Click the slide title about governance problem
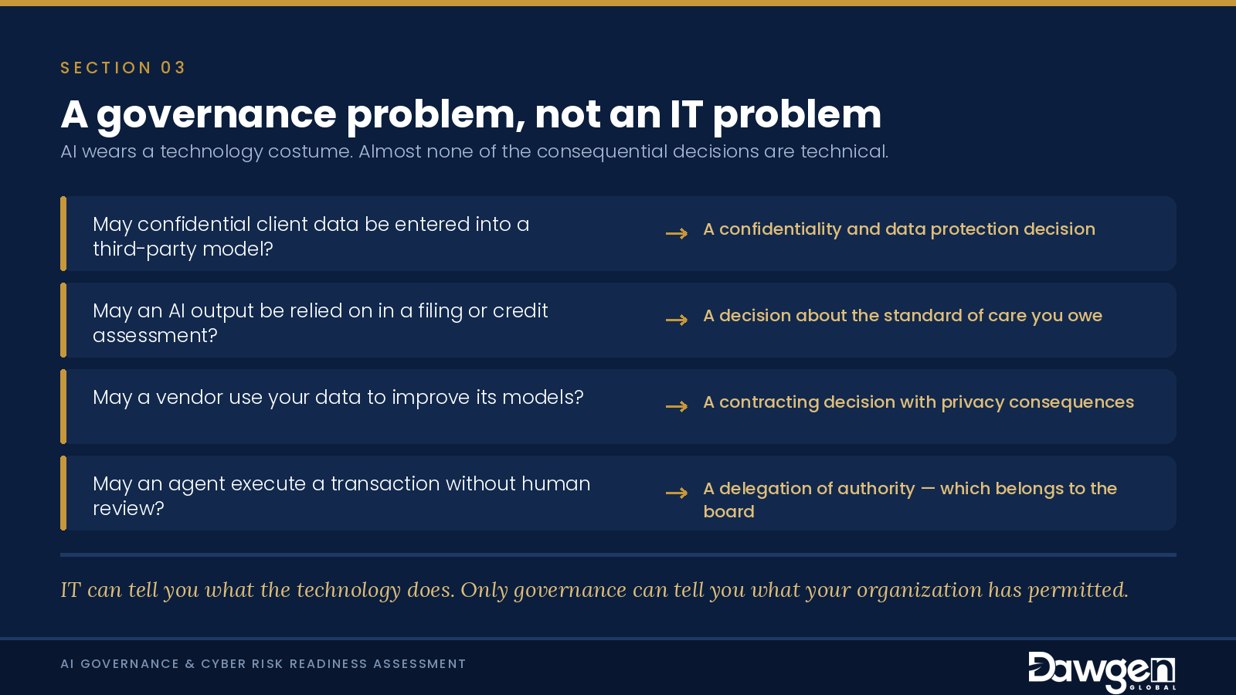Viewport: 1236px width, 695px height. tap(470, 114)
